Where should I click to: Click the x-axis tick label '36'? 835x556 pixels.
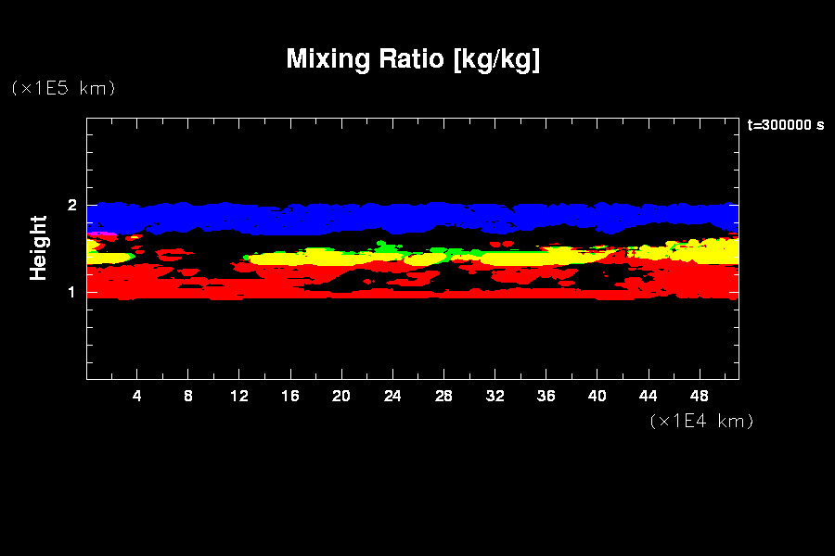[546, 396]
